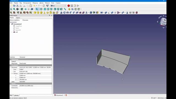Image resolution: width=176 pixels, height=99 pixels.
Task: Select the Chamfer tool
Action: [74, 13]
